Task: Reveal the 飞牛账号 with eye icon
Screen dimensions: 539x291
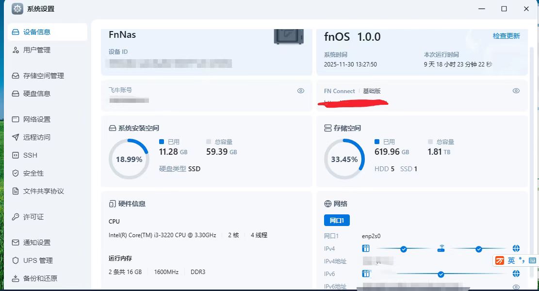Action: (x=301, y=91)
